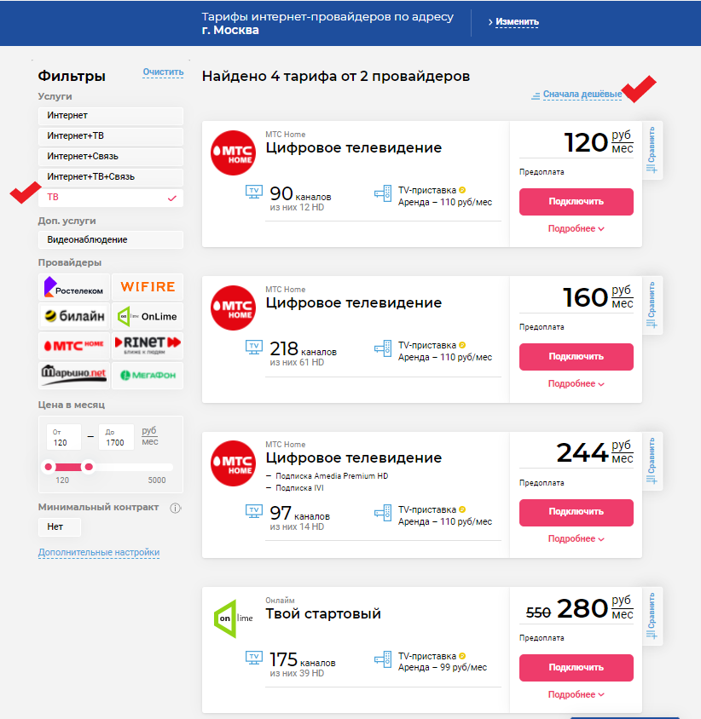Click the right price slider handle
The height and width of the screenshot is (719, 701).
(89, 467)
